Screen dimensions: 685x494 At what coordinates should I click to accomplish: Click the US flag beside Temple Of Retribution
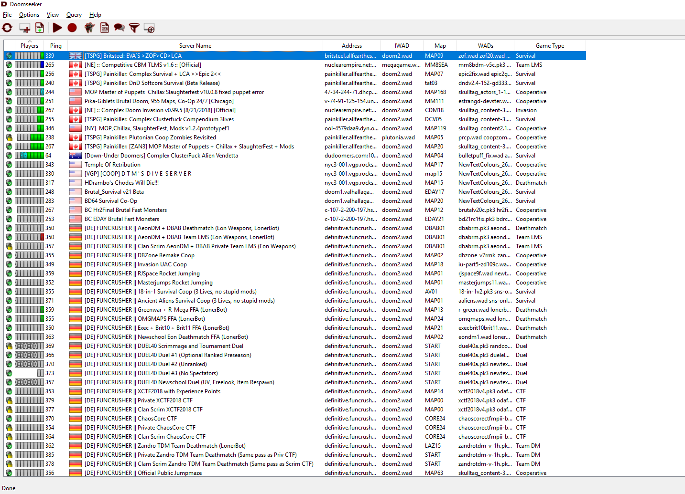pos(76,165)
